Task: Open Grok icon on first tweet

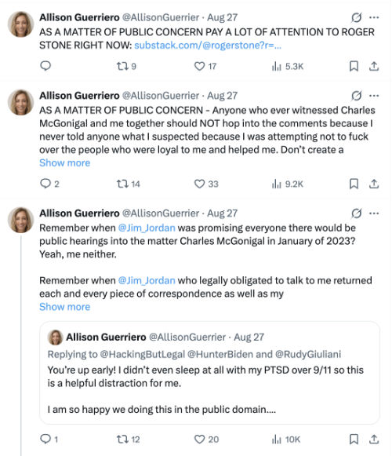Action: tap(356, 17)
